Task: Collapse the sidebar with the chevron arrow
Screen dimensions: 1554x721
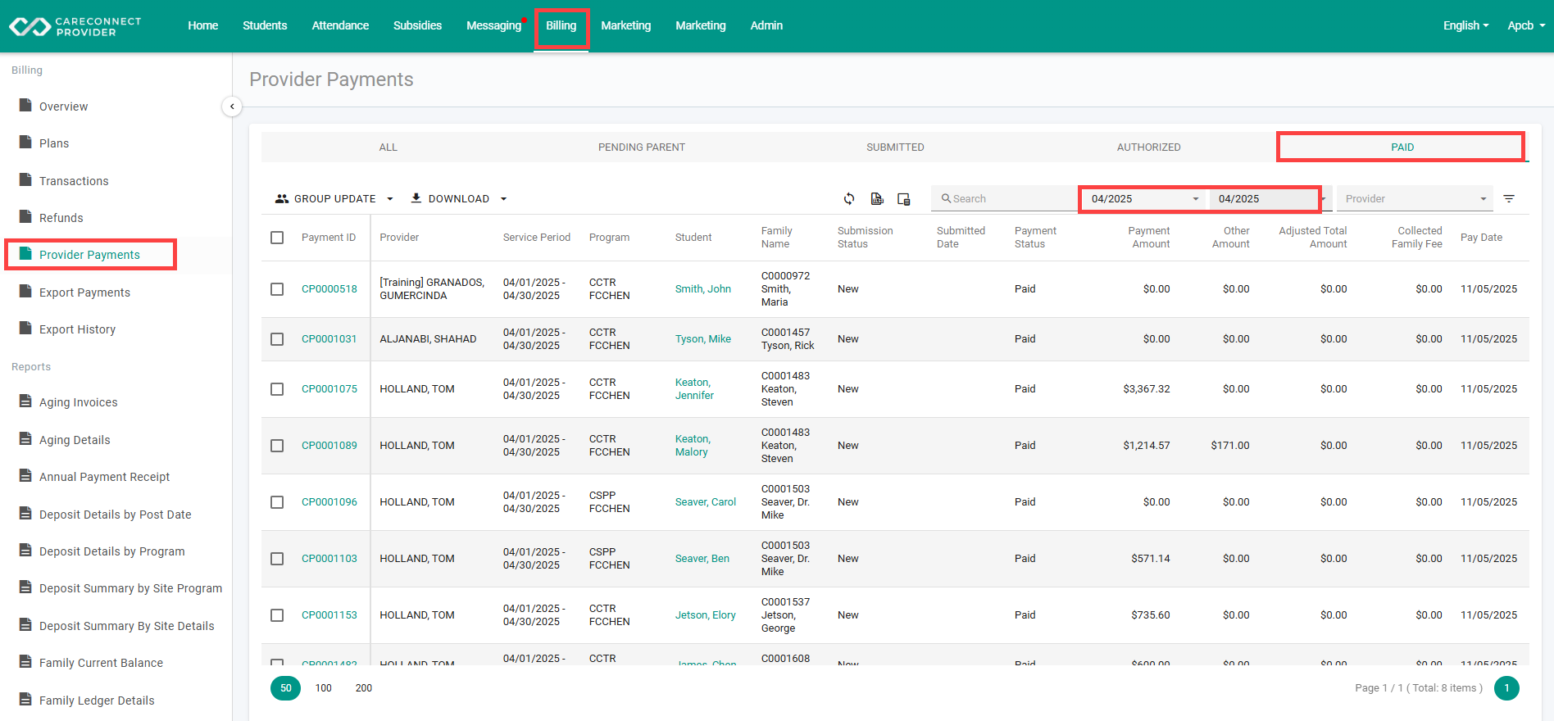Action: [x=232, y=107]
